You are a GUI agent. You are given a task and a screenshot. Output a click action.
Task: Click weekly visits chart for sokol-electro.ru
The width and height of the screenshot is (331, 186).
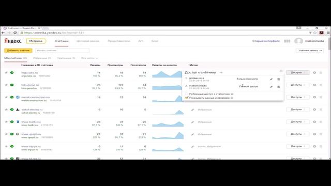[x=168, y=112]
